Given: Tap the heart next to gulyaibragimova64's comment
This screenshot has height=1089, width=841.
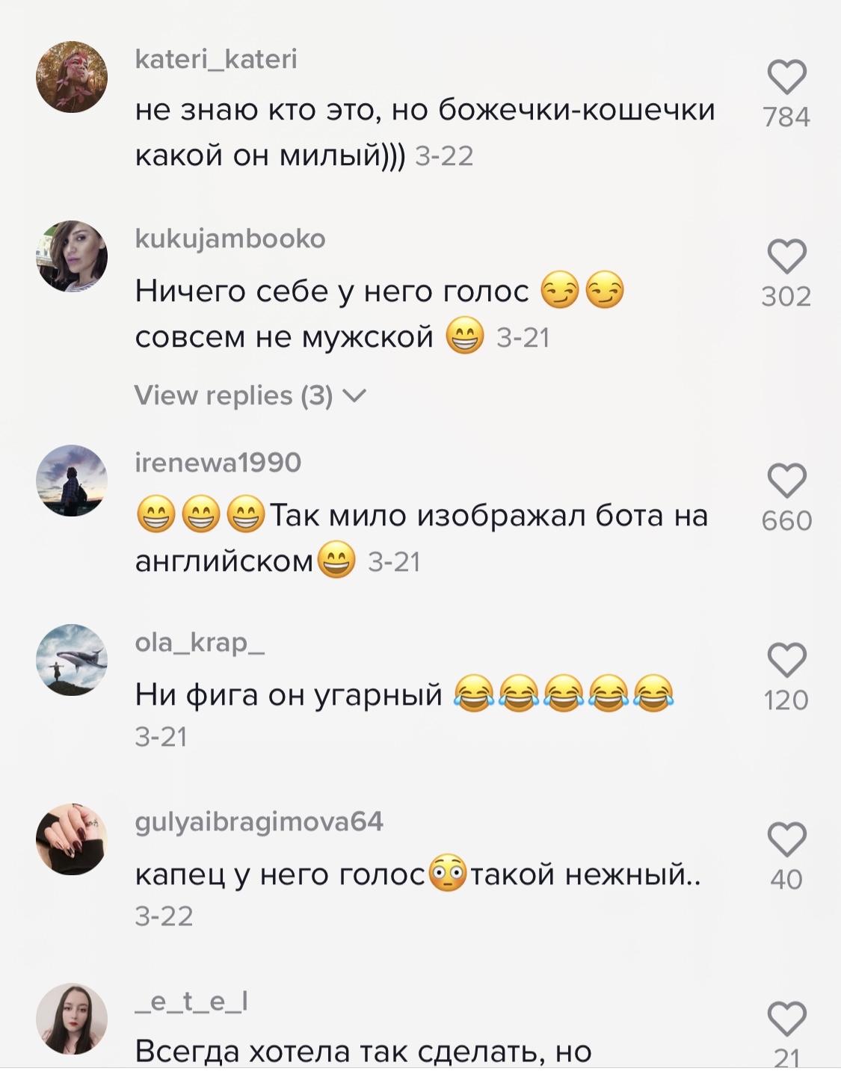Looking at the screenshot, I should pos(786,839).
